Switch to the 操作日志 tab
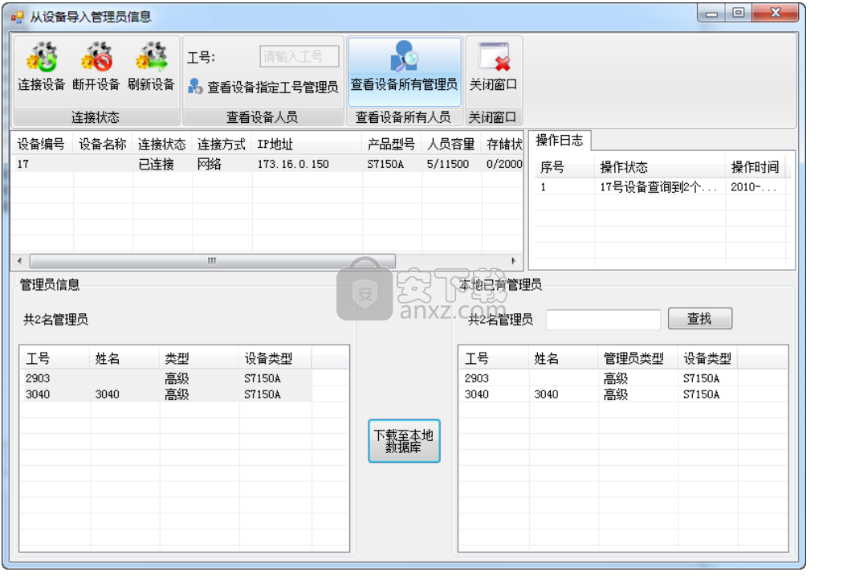 point(560,138)
